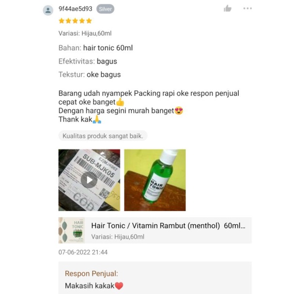This screenshot has height=294, width=294.
Task: Like the review with thumbs-up icon
Action: [228, 8]
